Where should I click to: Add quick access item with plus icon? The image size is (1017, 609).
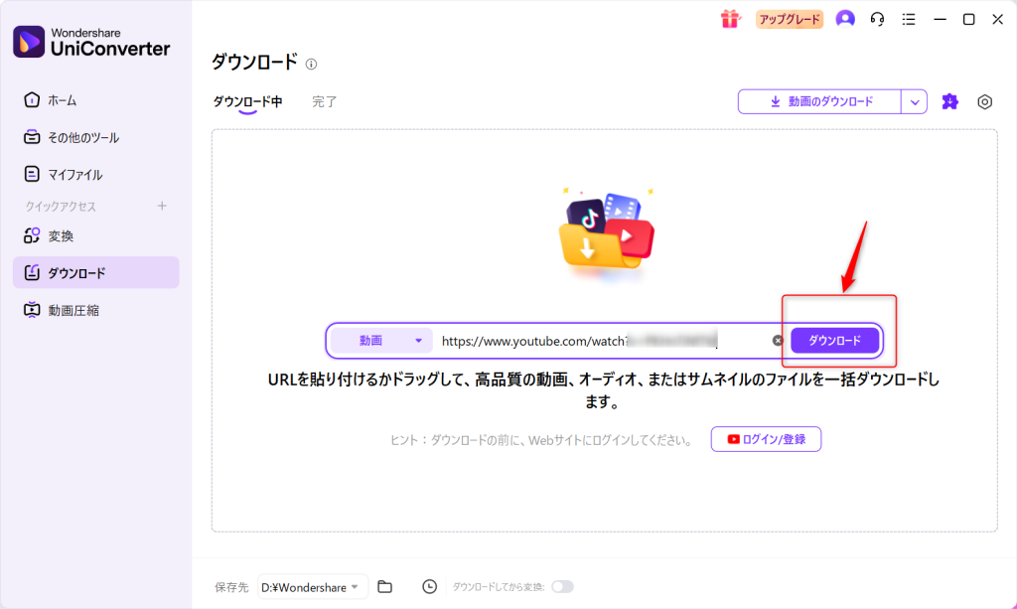[x=162, y=206]
